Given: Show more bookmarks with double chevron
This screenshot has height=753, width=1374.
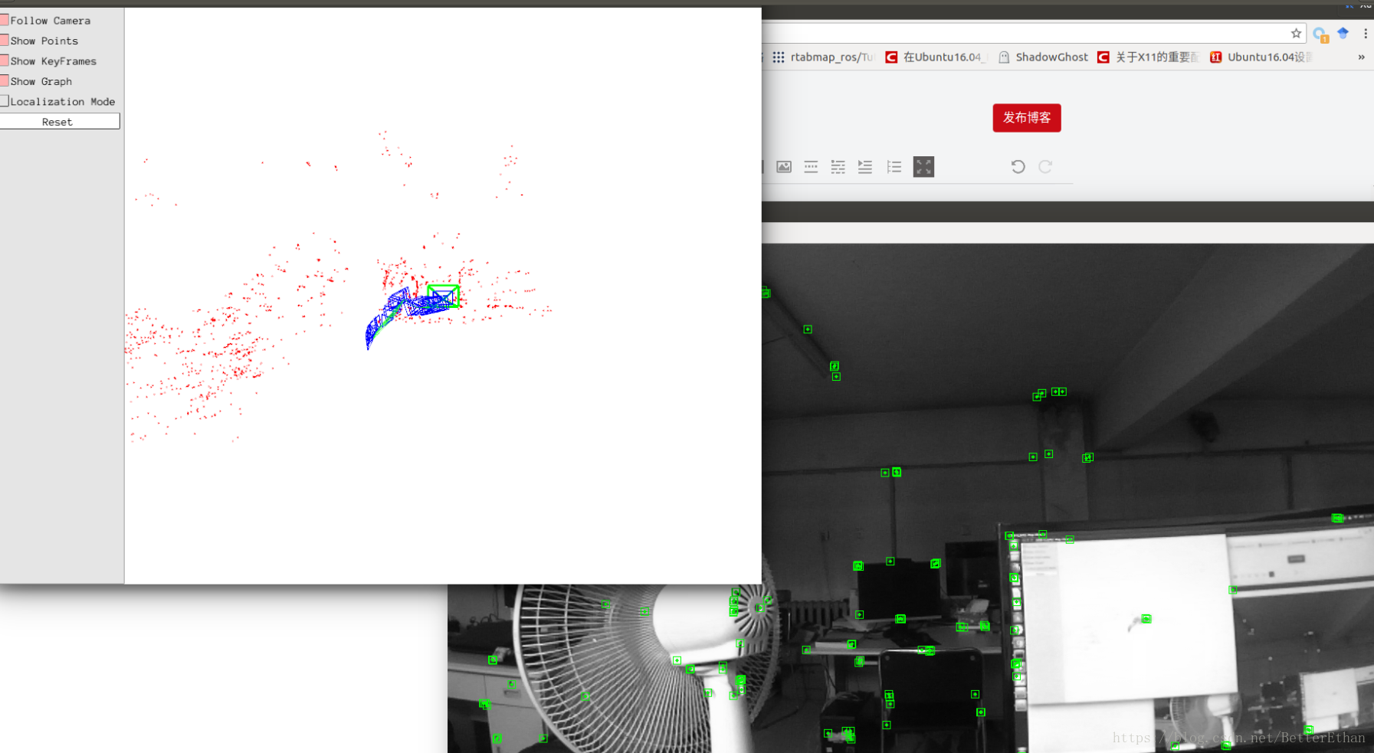Looking at the screenshot, I should (x=1361, y=57).
